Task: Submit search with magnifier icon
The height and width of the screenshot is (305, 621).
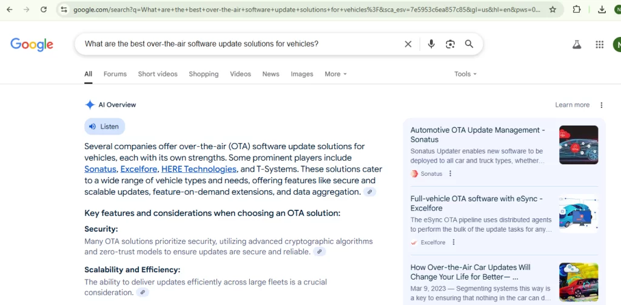Action: click(x=469, y=44)
